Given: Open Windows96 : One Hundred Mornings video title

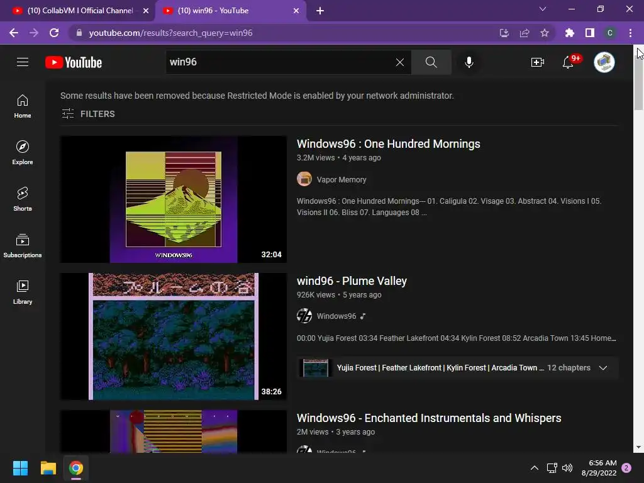Looking at the screenshot, I should [389, 144].
